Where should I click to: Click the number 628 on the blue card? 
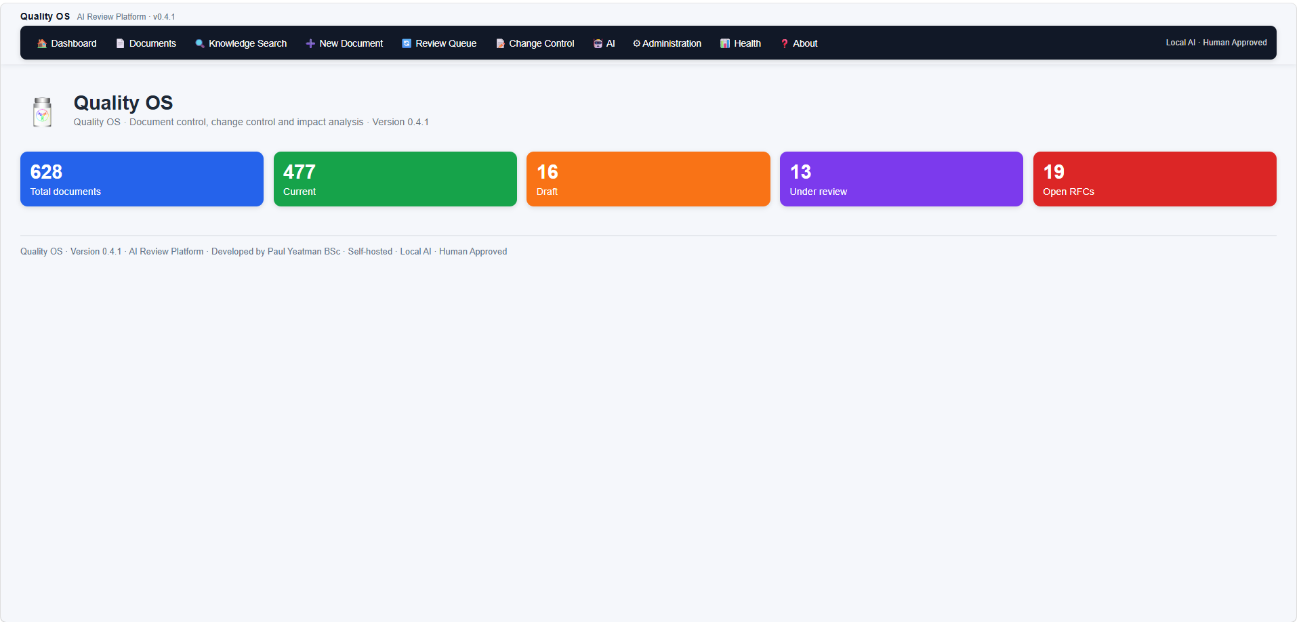[46, 172]
